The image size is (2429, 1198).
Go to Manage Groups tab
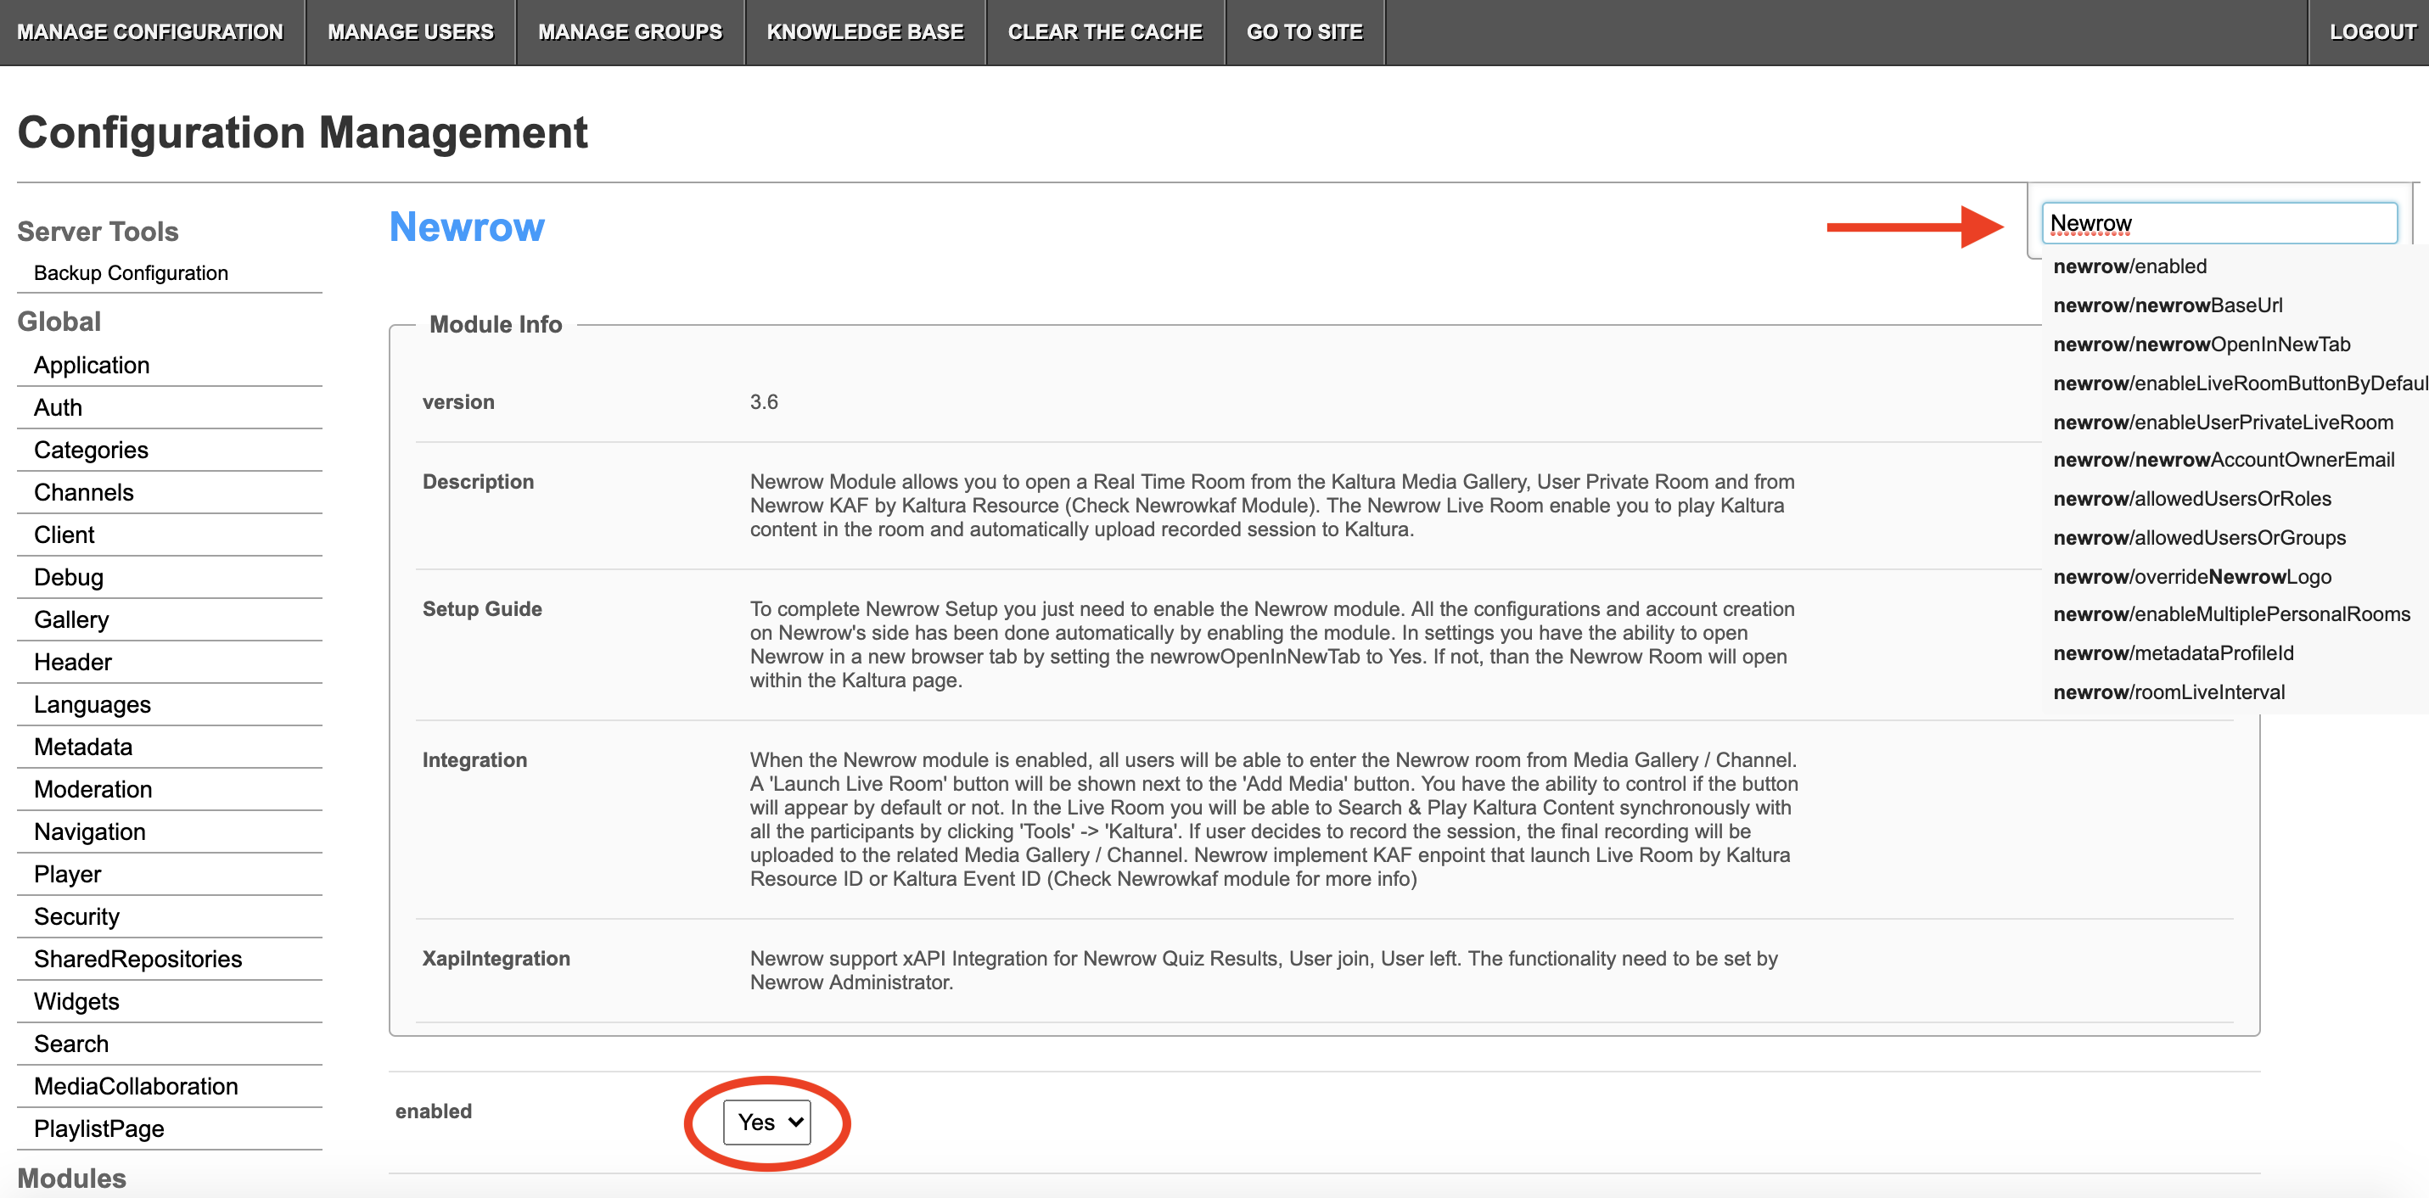630,32
